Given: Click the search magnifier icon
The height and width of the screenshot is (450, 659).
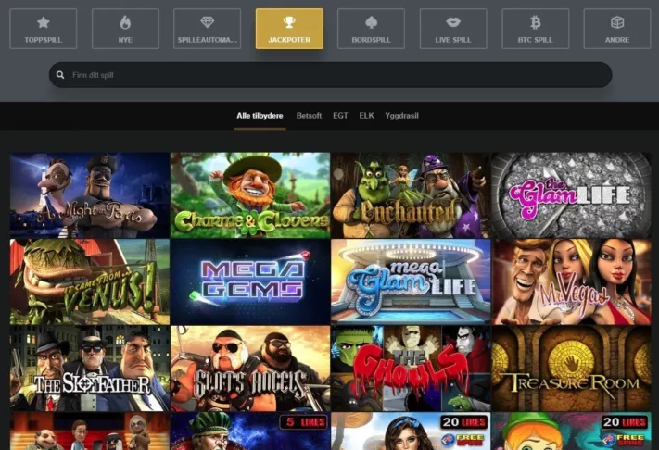Looking at the screenshot, I should pos(60,75).
